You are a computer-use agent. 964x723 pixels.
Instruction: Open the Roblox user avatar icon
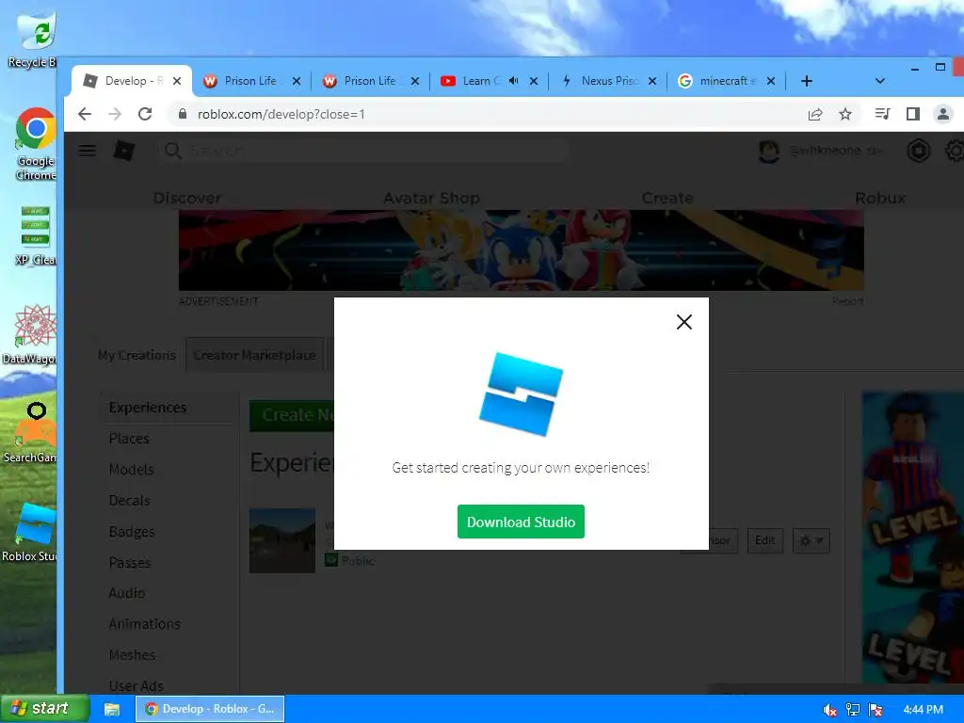(x=768, y=151)
